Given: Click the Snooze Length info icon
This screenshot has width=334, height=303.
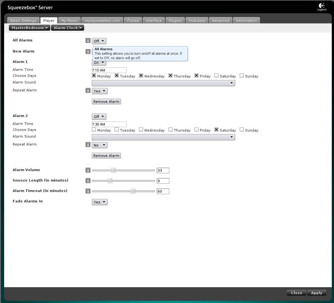Looking at the screenshot, I should (x=88, y=181).
